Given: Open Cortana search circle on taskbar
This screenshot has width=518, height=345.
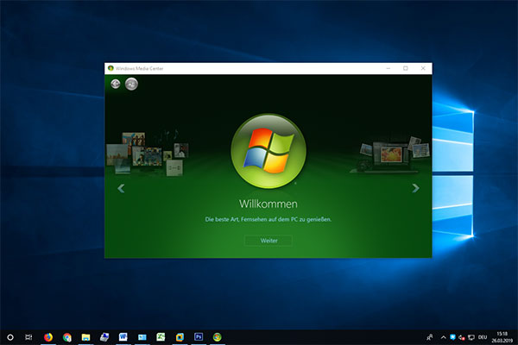Looking at the screenshot, I should point(10,337).
